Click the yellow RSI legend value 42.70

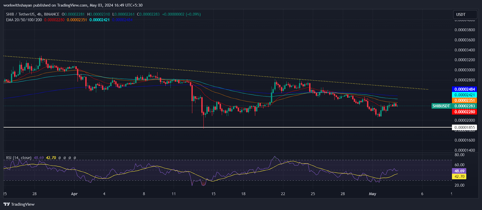pos(51,158)
